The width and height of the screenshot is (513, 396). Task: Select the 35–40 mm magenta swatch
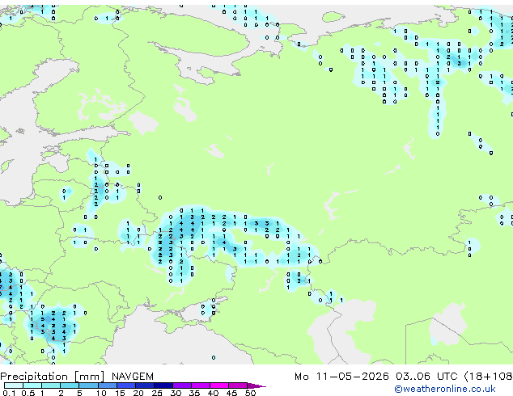200,385
